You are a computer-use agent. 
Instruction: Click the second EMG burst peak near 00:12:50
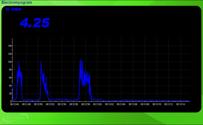click(41, 63)
